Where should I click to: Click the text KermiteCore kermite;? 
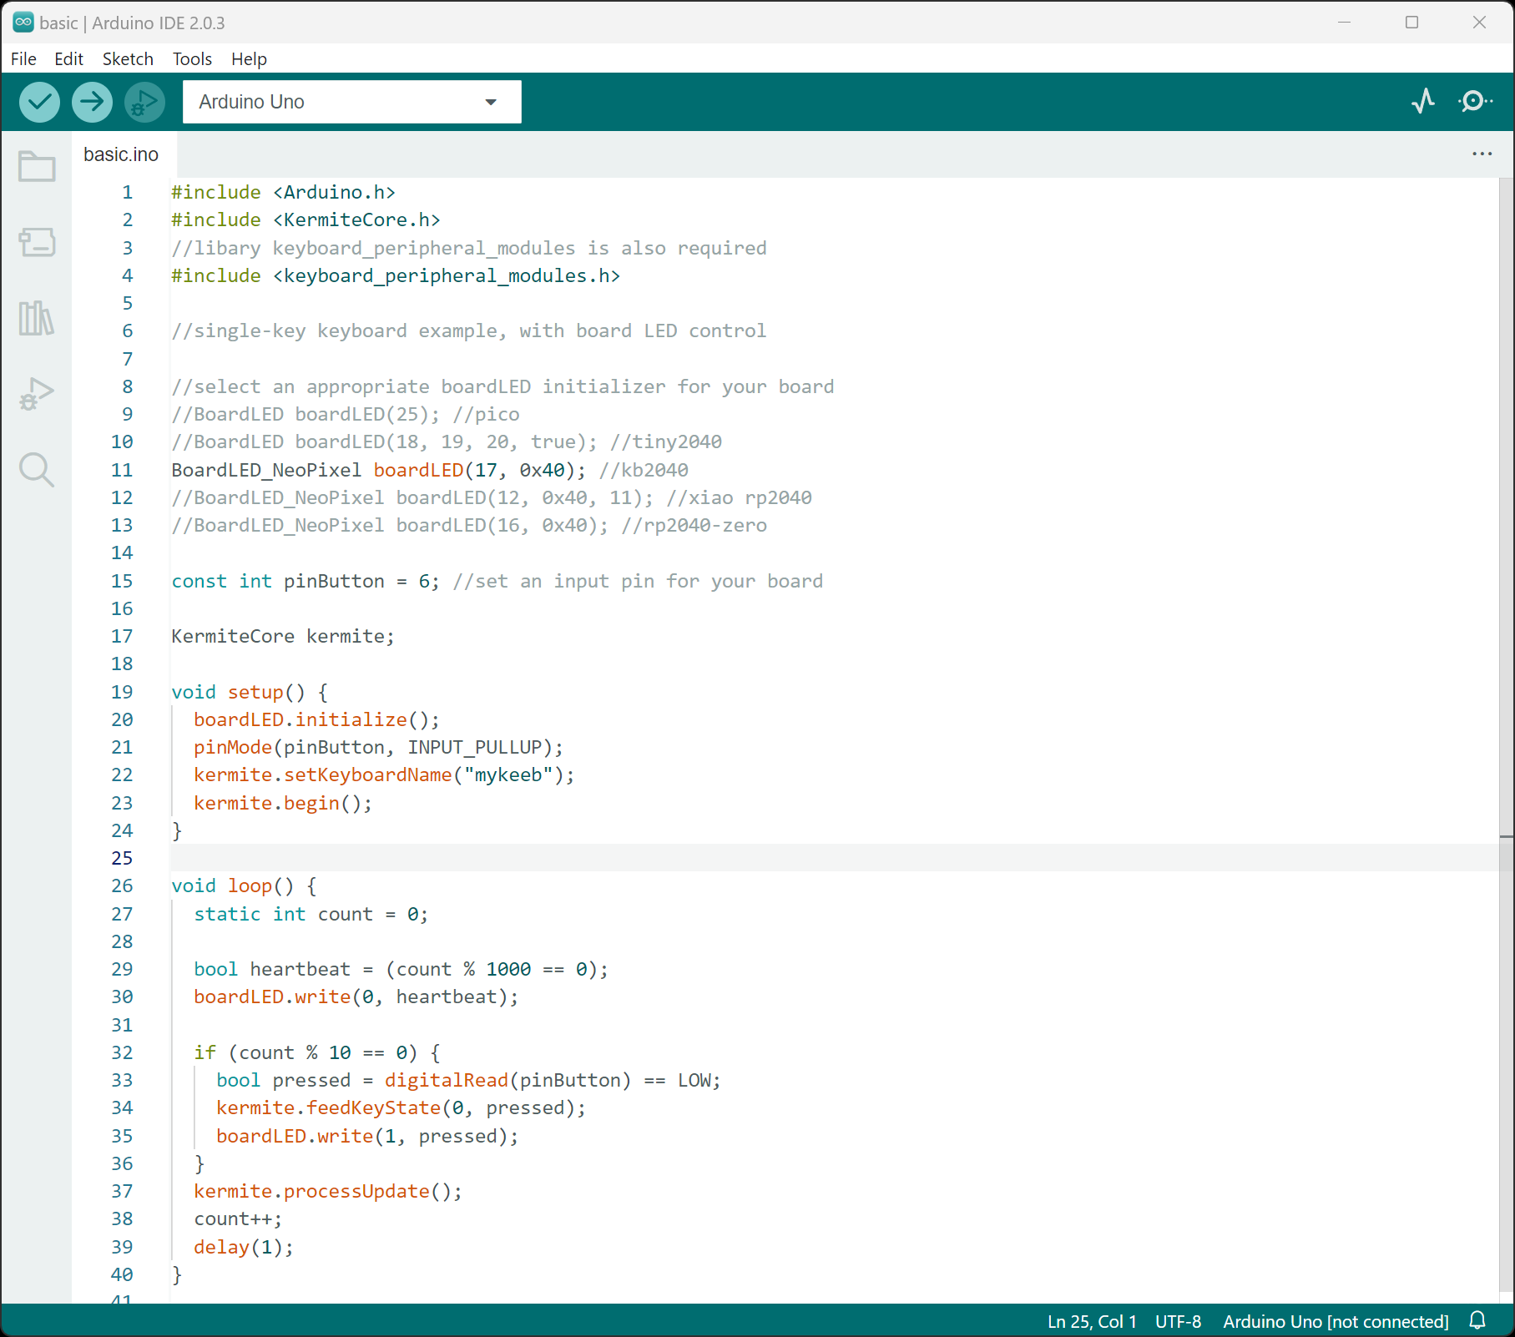[x=283, y=636]
